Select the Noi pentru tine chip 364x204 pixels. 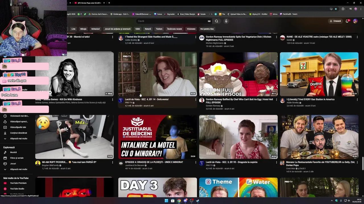[x=207, y=29]
